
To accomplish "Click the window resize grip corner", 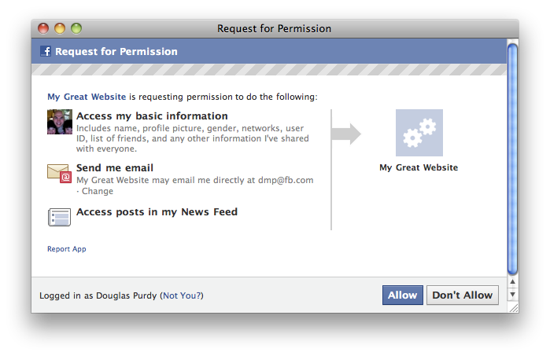I will 514,307.
